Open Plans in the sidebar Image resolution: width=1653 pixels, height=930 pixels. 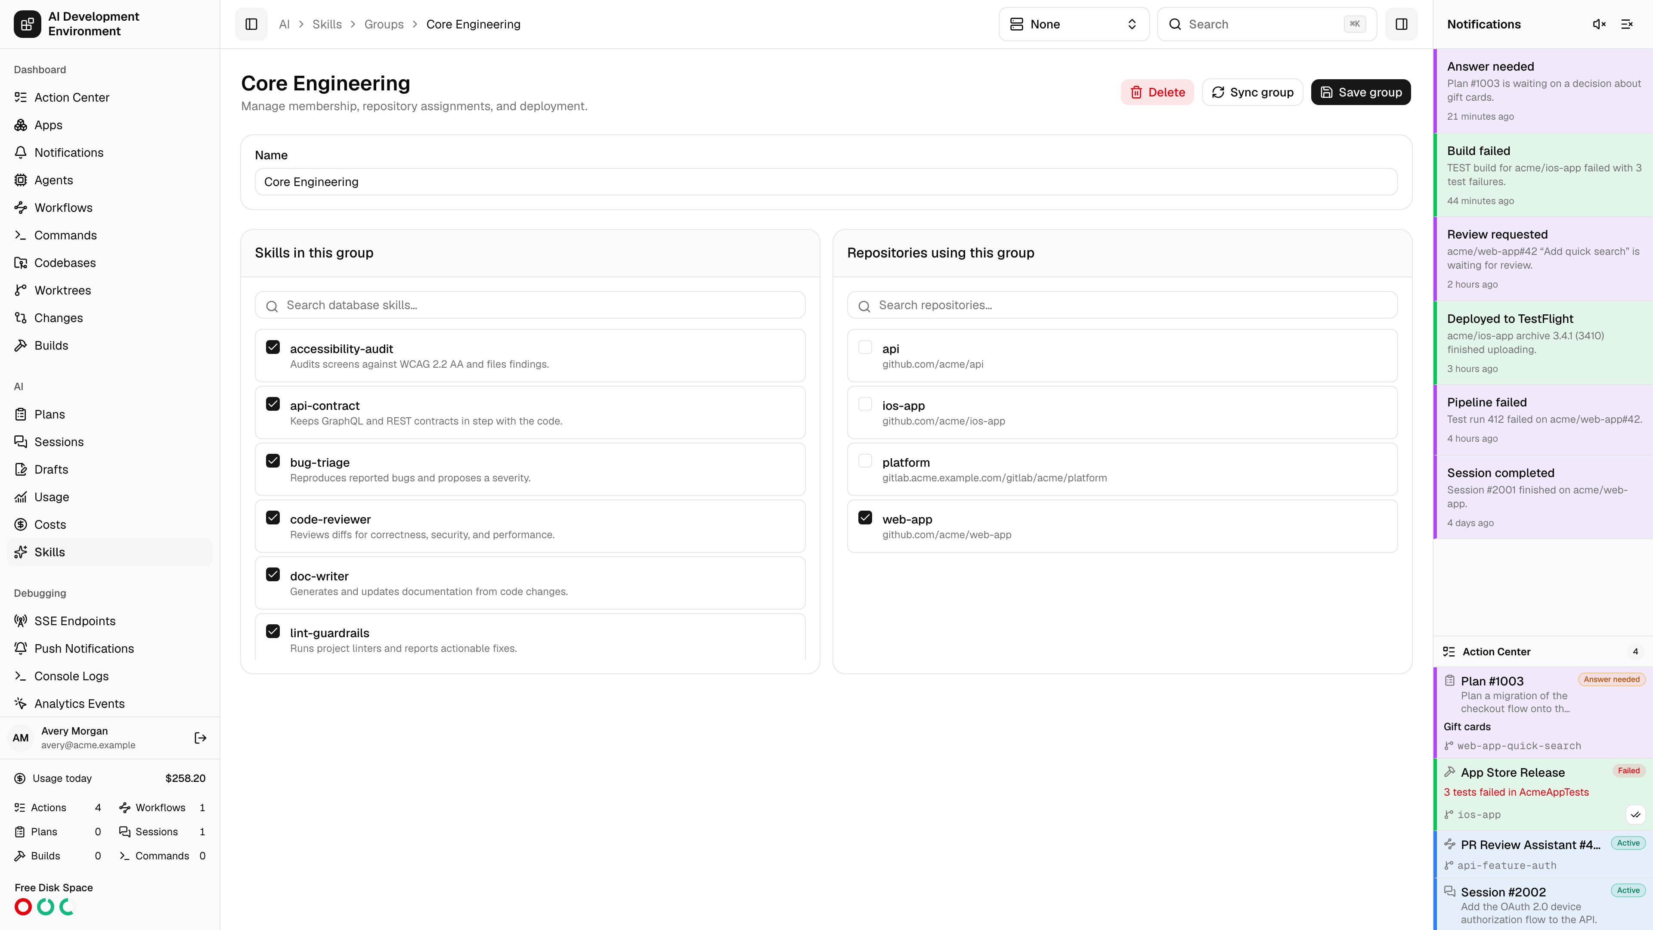point(110,415)
